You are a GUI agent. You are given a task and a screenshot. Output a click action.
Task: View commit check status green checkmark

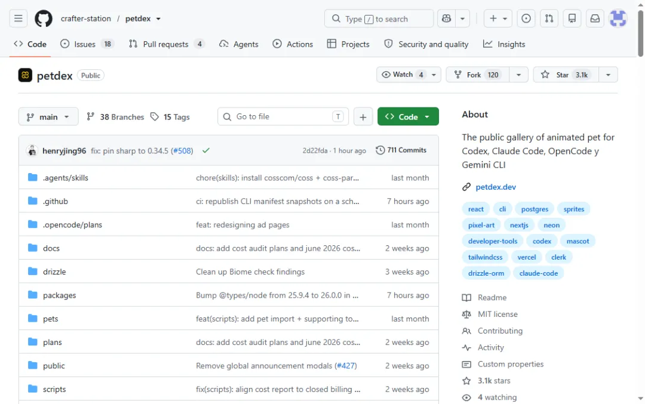click(206, 150)
